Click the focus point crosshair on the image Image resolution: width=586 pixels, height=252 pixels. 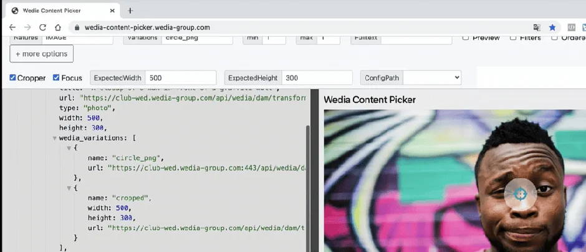[x=520, y=193]
